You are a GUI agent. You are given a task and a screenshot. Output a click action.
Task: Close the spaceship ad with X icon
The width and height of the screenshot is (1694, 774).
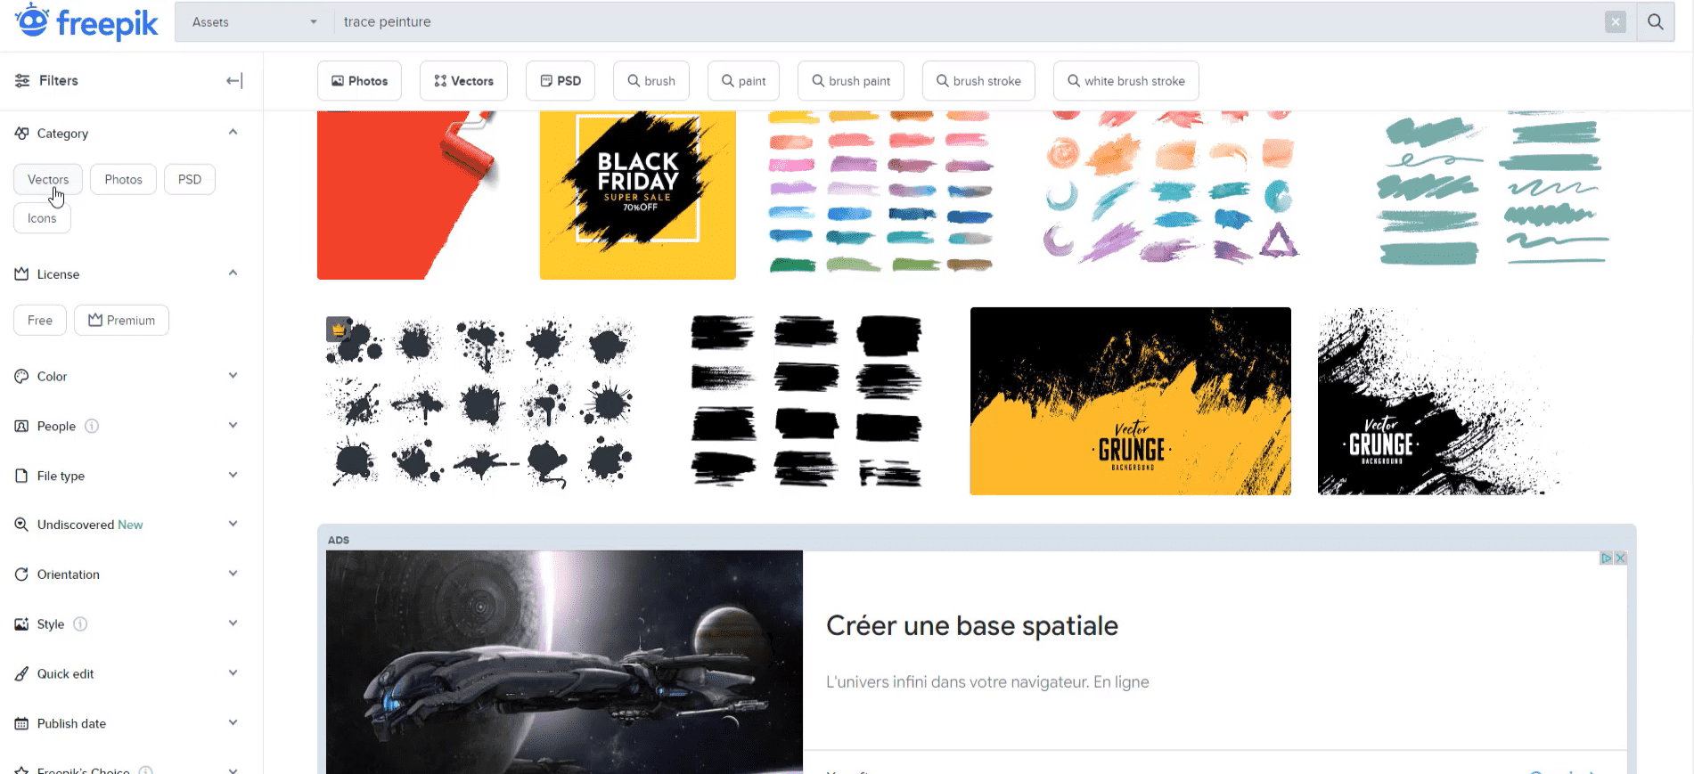pos(1621,558)
